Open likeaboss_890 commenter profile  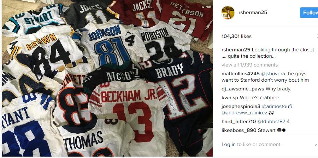(239, 130)
